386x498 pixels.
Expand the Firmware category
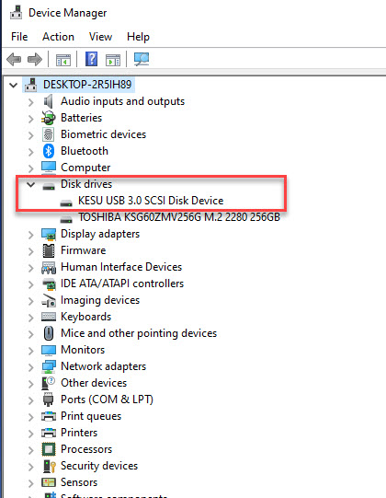click(x=30, y=251)
